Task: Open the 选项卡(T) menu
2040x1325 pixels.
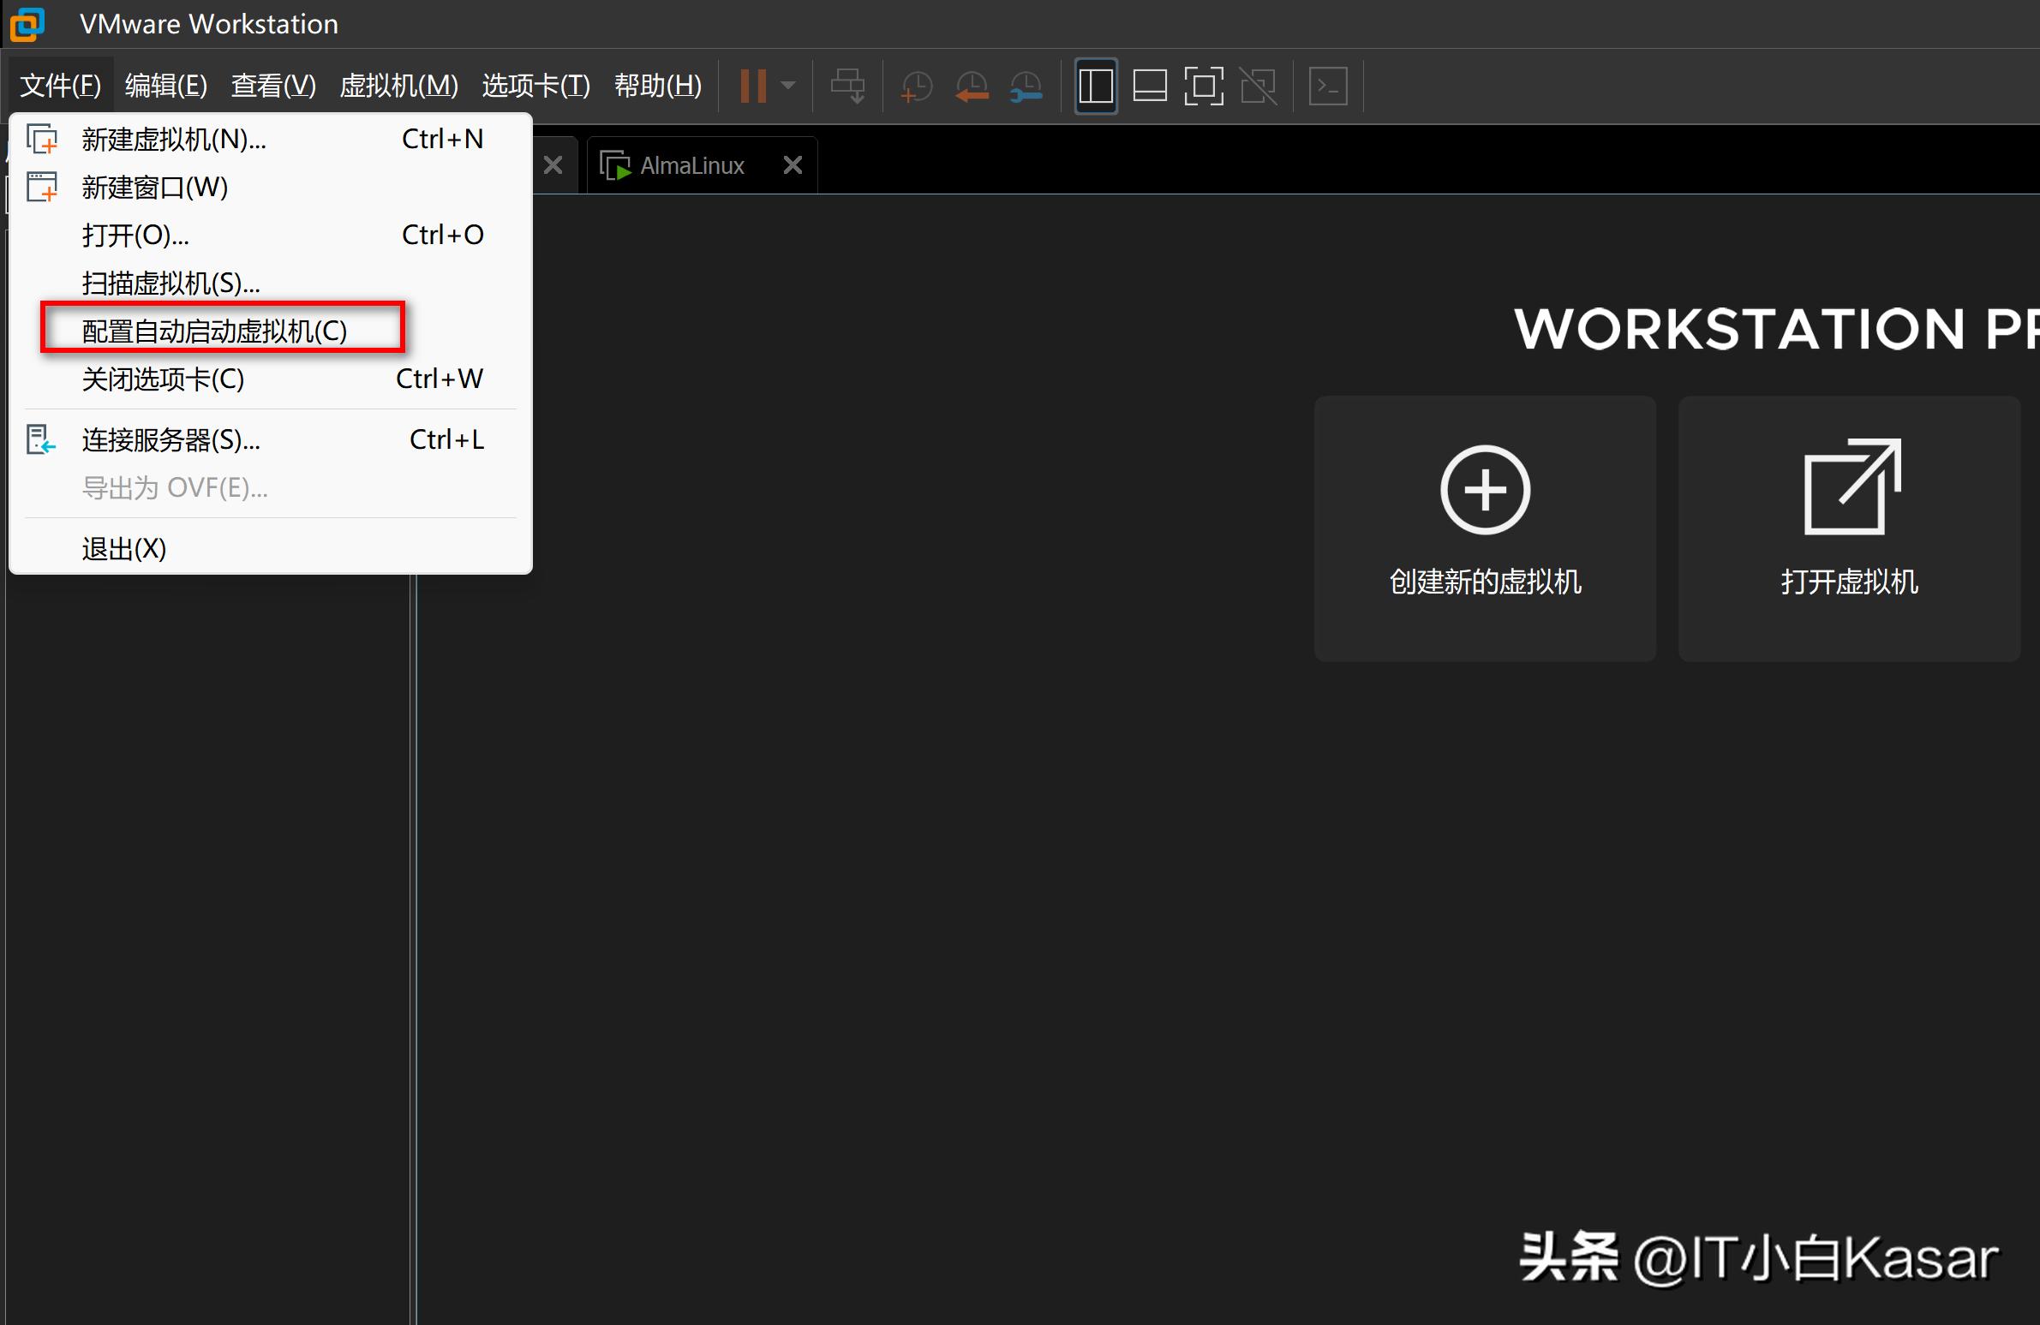Action: pos(535,85)
